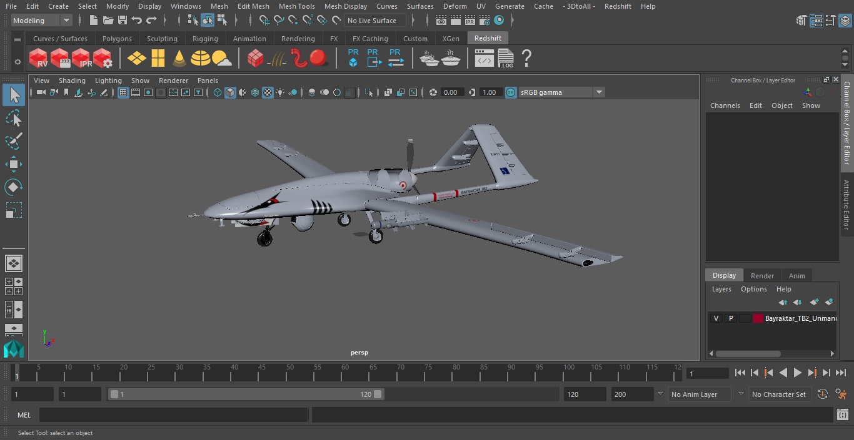Image resolution: width=854 pixels, height=440 pixels.
Task: Click the Play backwards button
Action: [x=783, y=373]
